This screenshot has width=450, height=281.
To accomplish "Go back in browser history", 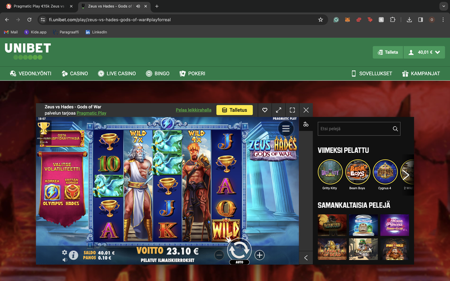I will 7,20.
